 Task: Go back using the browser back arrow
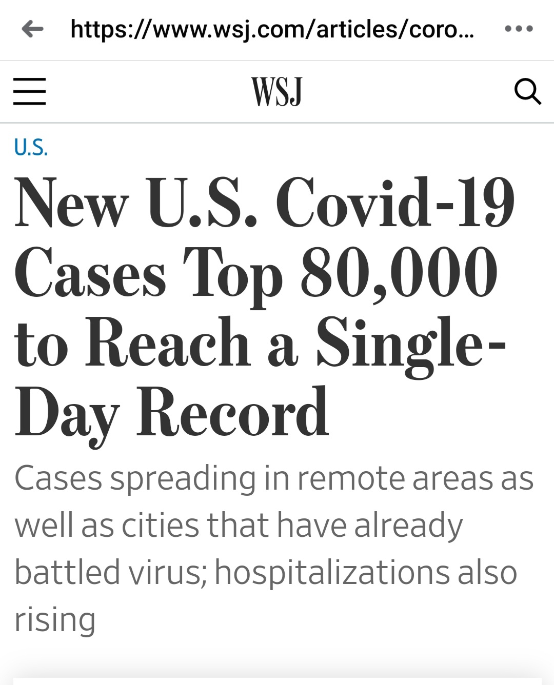[x=32, y=29]
